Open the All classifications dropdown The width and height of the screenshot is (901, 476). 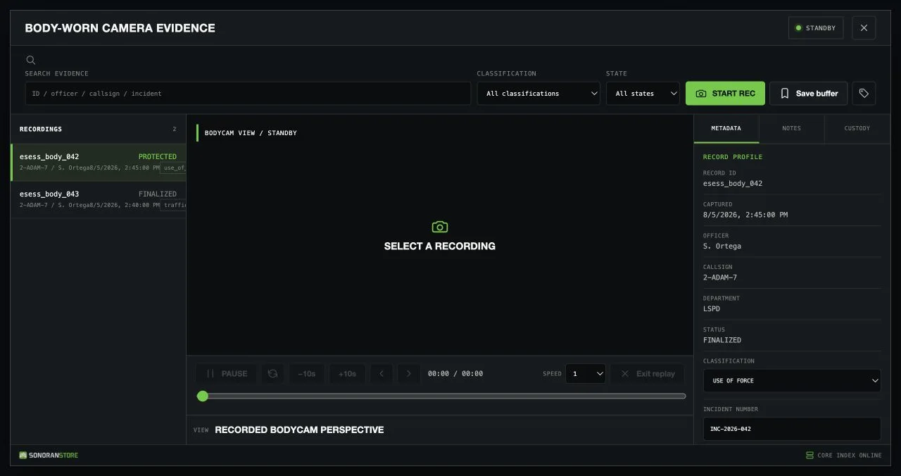[x=538, y=94]
